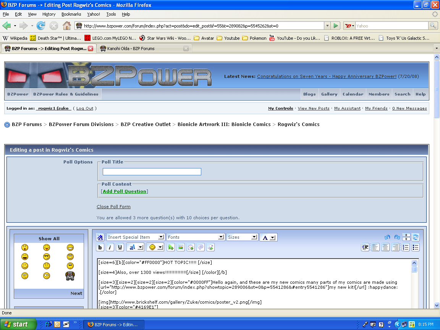440x330 pixels.
Task: Insert the big grin smiley
Action: (x=70, y=247)
